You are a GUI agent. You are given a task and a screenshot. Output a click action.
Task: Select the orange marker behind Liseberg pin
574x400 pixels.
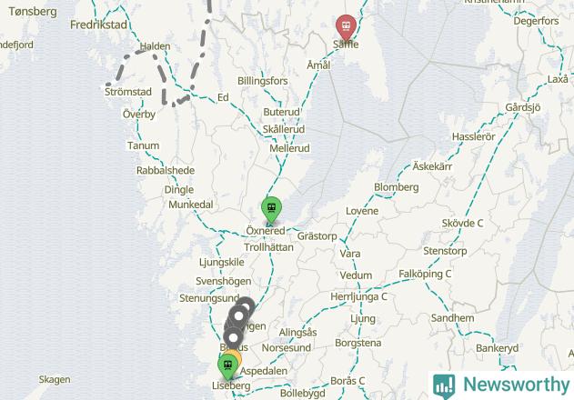click(x=235, y=356)
